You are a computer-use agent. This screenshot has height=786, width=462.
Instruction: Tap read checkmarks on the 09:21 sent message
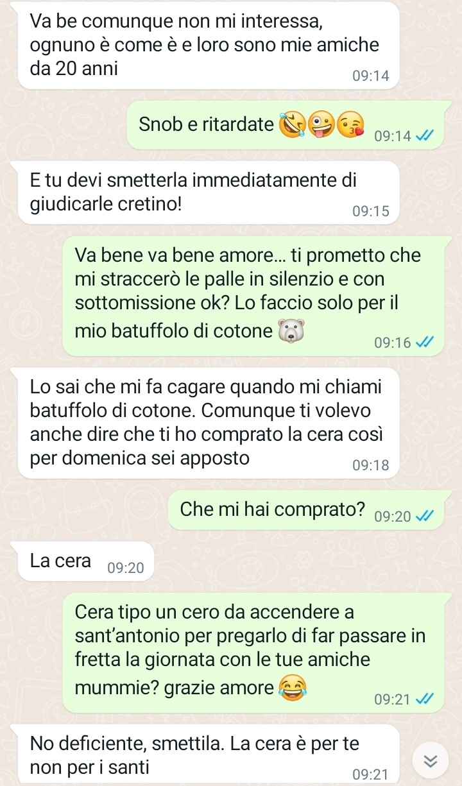425,699
